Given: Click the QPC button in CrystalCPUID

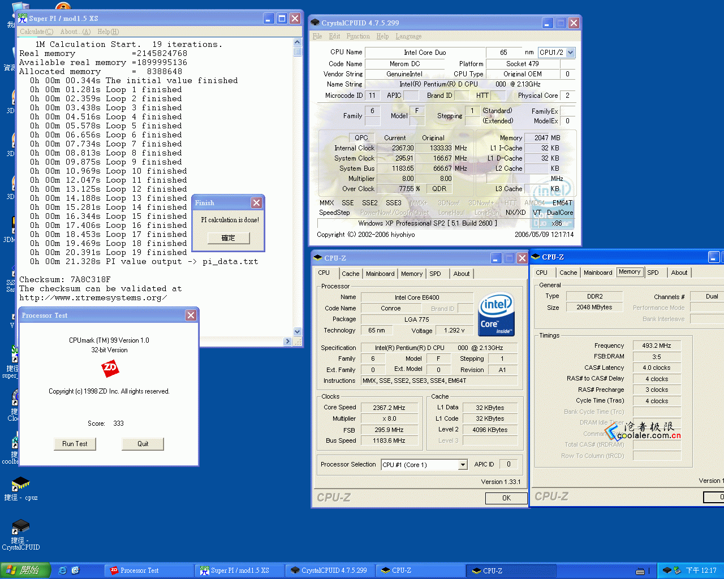Looking at the screenshot, I should 361,138.
